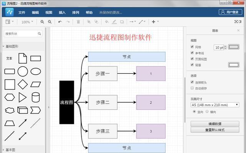The height and width of the screenshot is (153, 246).
Task: Select the ellipse shape
Action: tap(36, 71)
